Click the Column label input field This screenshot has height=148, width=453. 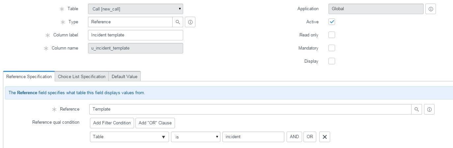[x=135, y=35]
